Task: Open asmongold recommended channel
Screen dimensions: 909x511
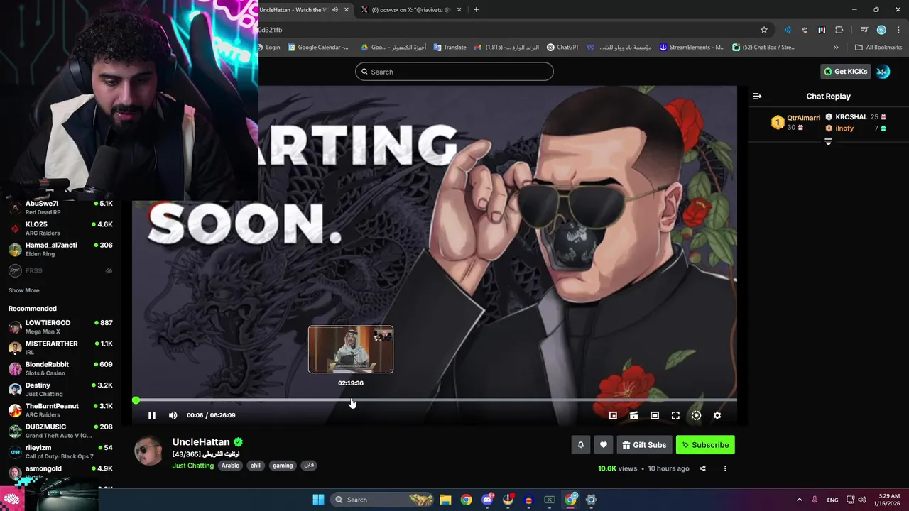Action: coord(60,471)
